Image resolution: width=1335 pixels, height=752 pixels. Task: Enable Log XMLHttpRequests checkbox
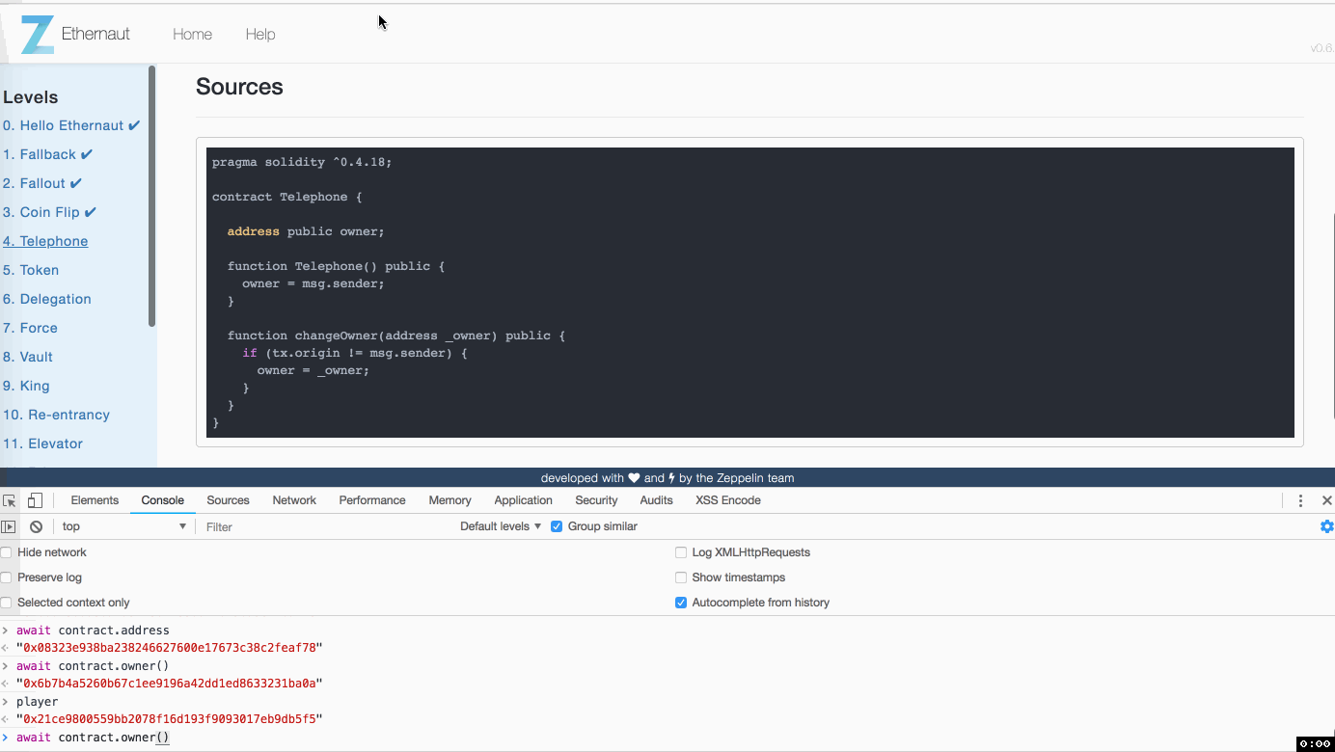(x=682, y=552)
